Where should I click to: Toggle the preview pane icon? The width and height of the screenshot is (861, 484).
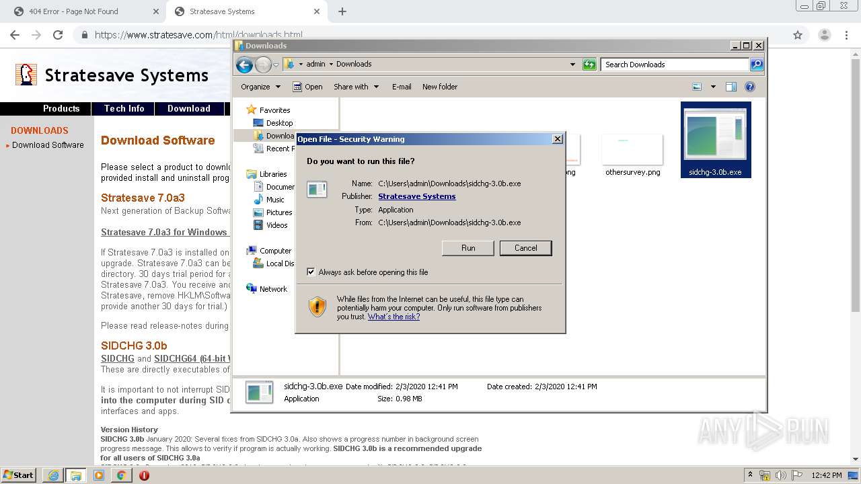[x=731, y=87]
